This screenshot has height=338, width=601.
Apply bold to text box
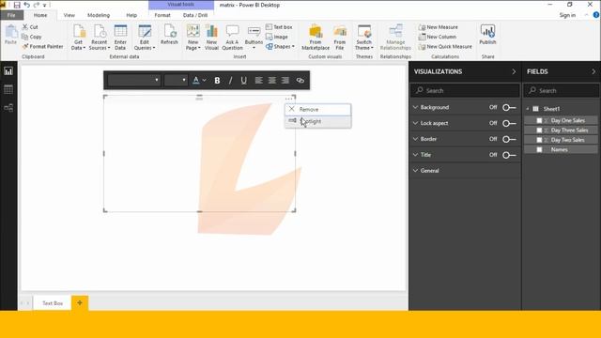click(217, 81)
